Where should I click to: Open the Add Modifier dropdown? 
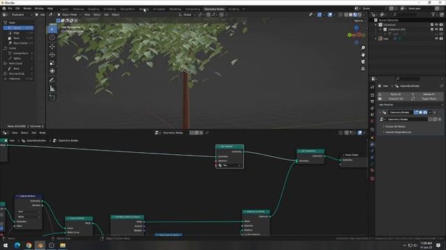pos(410,105)
